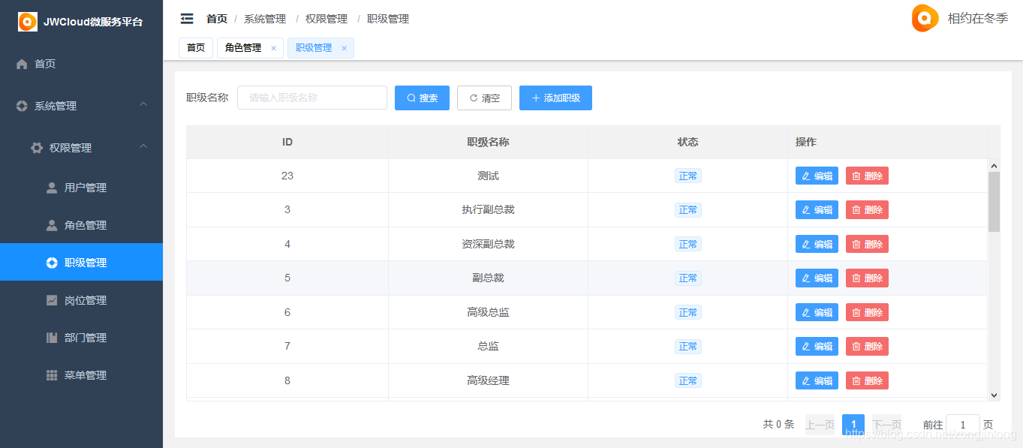Collapse the 系统管理 menu group
Screen dimensions: 1023x448
(x=143, y=105)
